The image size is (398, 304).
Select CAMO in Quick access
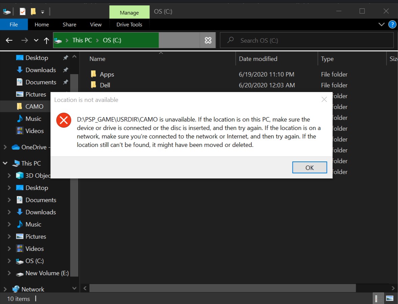pos(34,107)
